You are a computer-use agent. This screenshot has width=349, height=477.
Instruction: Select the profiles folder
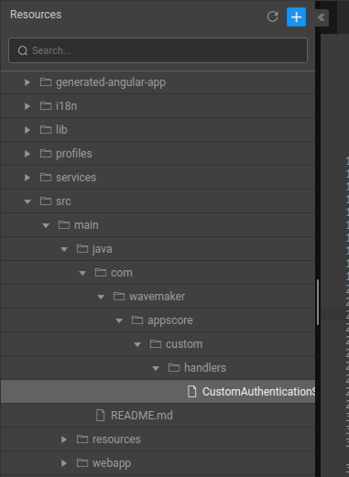tap(158, 154)
